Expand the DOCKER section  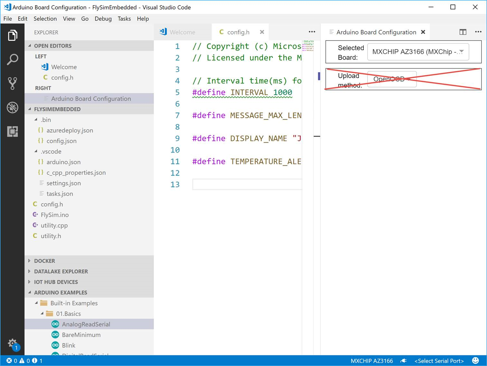point(89,261)
